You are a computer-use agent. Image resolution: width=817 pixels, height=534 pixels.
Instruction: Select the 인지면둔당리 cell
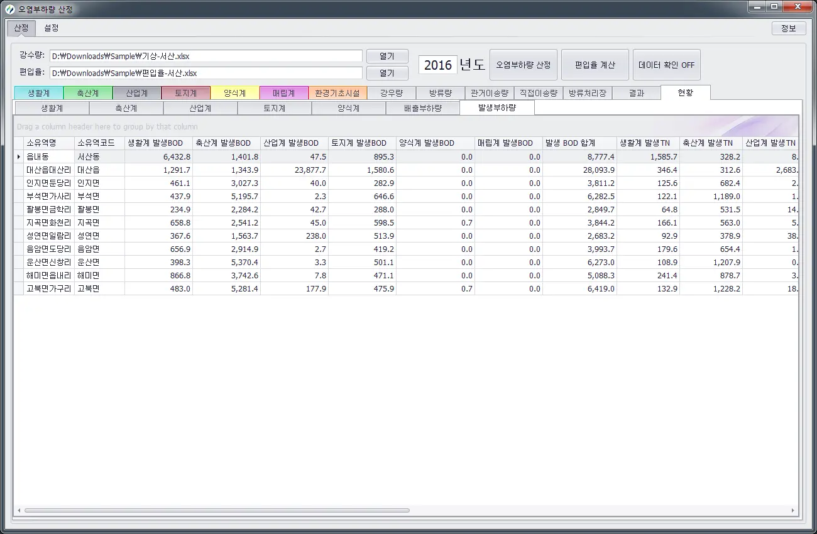pos(49,183)
